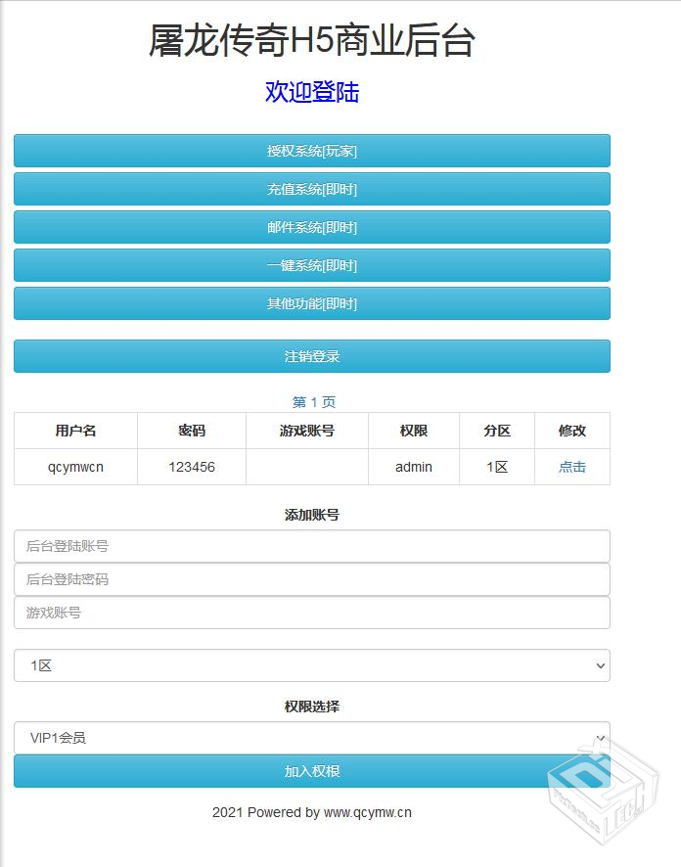Focus the 后台登陆账号 input field
This screenshot has width=681, height=867.
point(311,546)
